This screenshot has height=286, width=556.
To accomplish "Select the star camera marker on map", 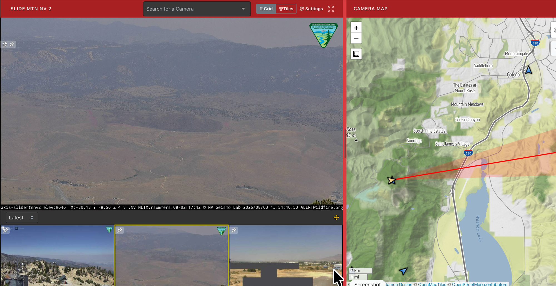I will click(392, 180).
